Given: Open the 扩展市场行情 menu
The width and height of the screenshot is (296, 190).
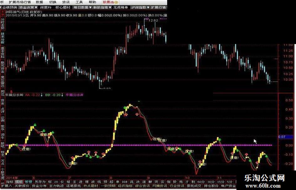Looking at the screenshot, I should [x=20, y=2].
